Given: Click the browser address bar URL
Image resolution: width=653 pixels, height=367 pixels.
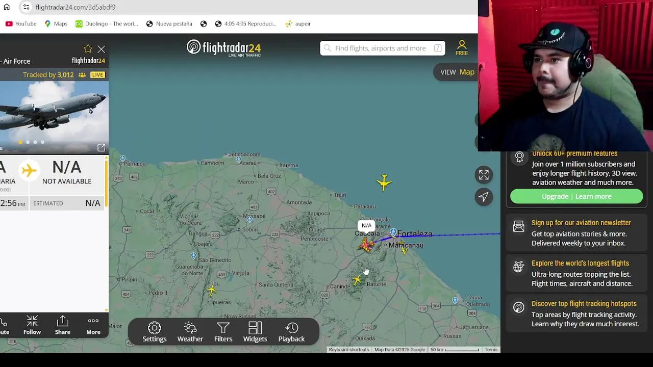Looking at the screenshot, I should click(76, 7).
